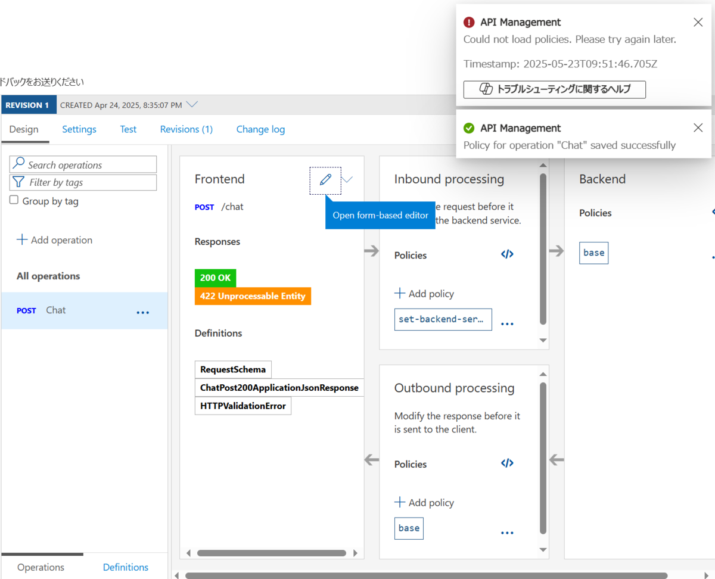715x579 pixels.
Task: Click the REVISION 1 badge
Action: click(28, 105)
